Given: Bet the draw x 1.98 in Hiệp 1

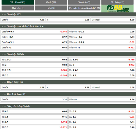Looking at the screenshot, I should tap(68, 87).
